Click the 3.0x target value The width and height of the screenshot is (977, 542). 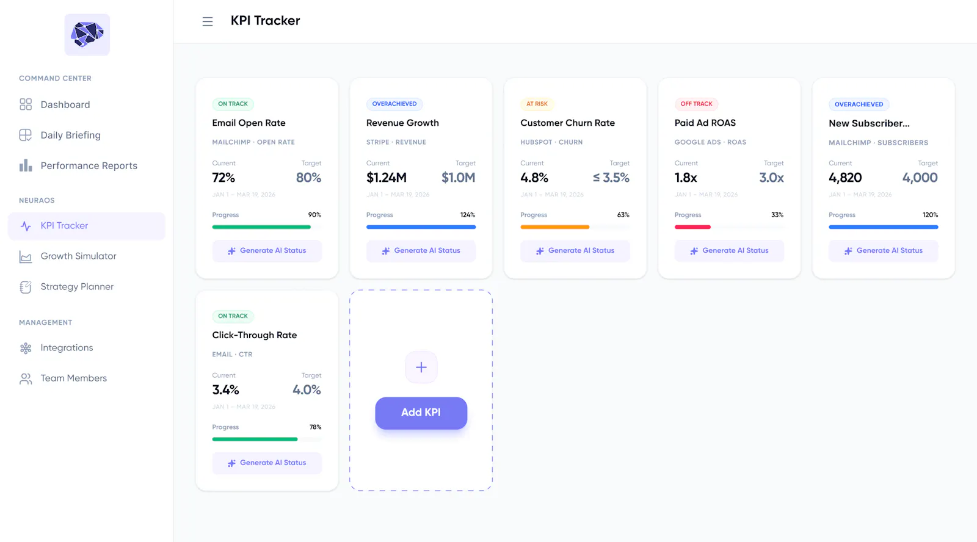[x=772, y=178]
